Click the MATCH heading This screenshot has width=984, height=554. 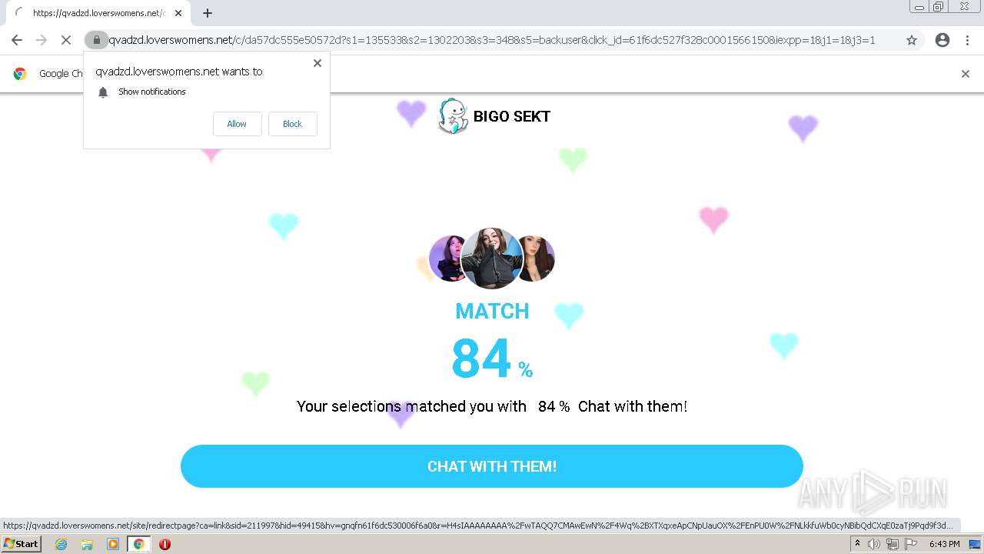coord(492,311)
